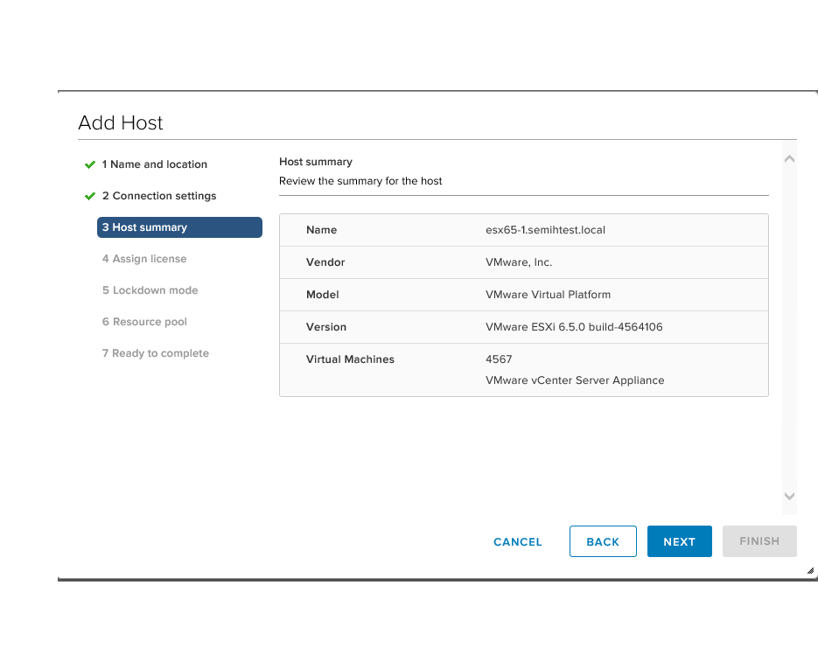Select the highlighted step 3 Host summary
The width and height of the screenshot is (818, 669).
click(x=179, y=227)
